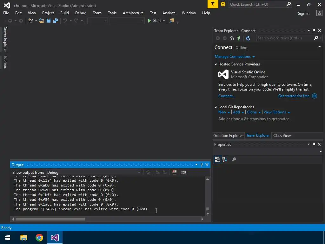
Task: Open File Explorer from the taskbar
Action: coord(23,238)
